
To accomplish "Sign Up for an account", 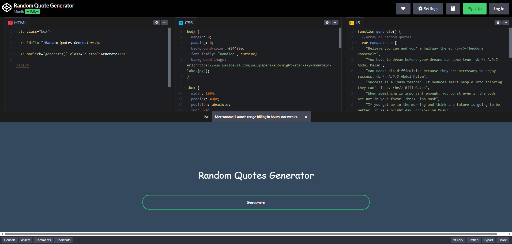I will click(475, 8).
